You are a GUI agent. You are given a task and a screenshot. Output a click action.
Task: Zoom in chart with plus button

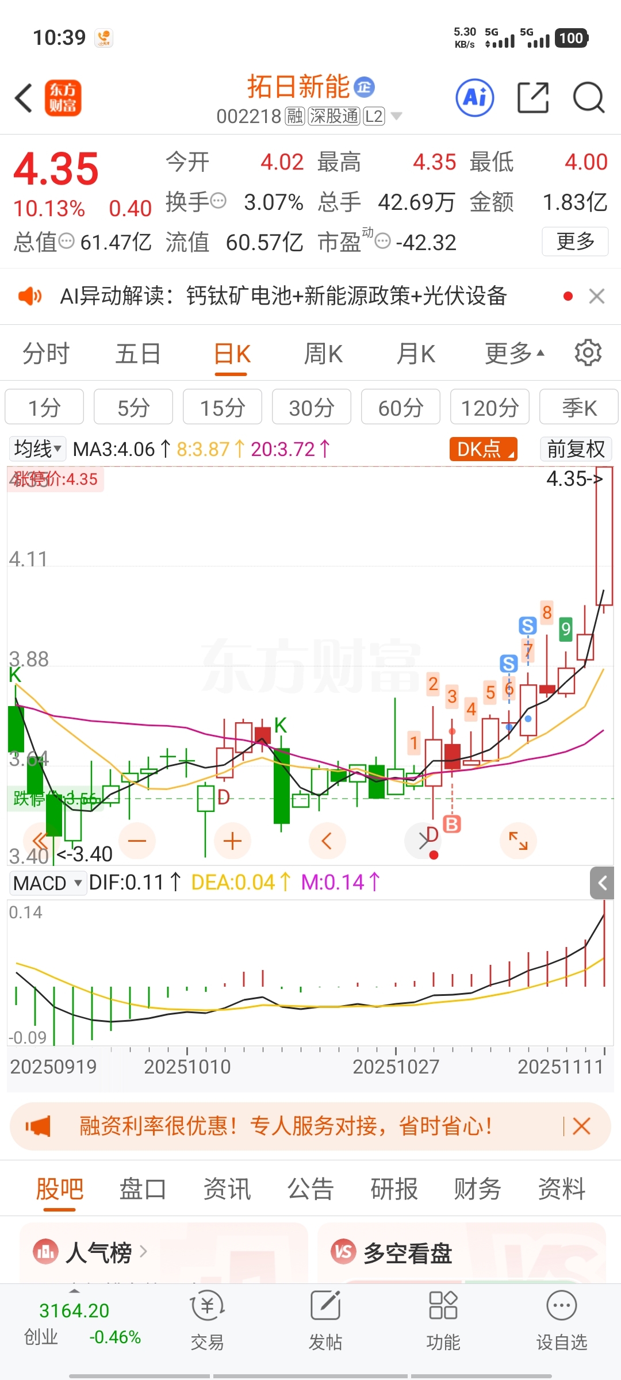[232, 841]
